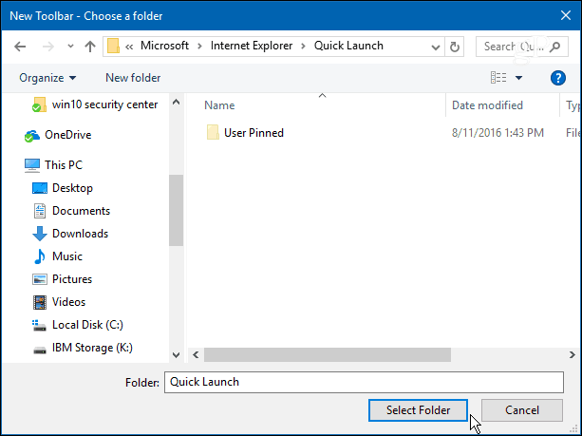
Task: Click the OneDrive cloud icon
Action: (x=32, y=135)
